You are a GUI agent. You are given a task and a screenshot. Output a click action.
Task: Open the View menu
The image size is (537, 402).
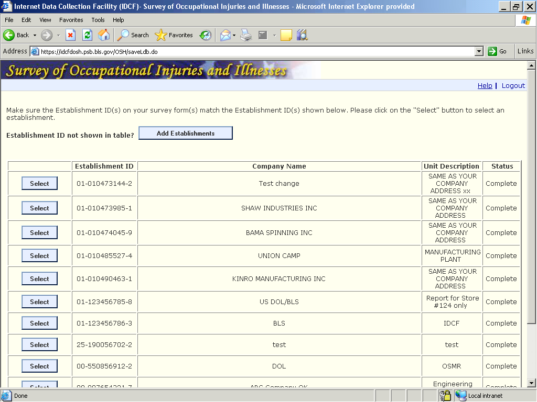[45, 20]
